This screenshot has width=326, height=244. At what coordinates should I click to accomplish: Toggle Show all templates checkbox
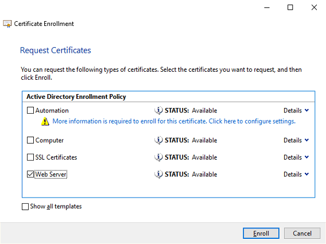click(x=25, y=207)
